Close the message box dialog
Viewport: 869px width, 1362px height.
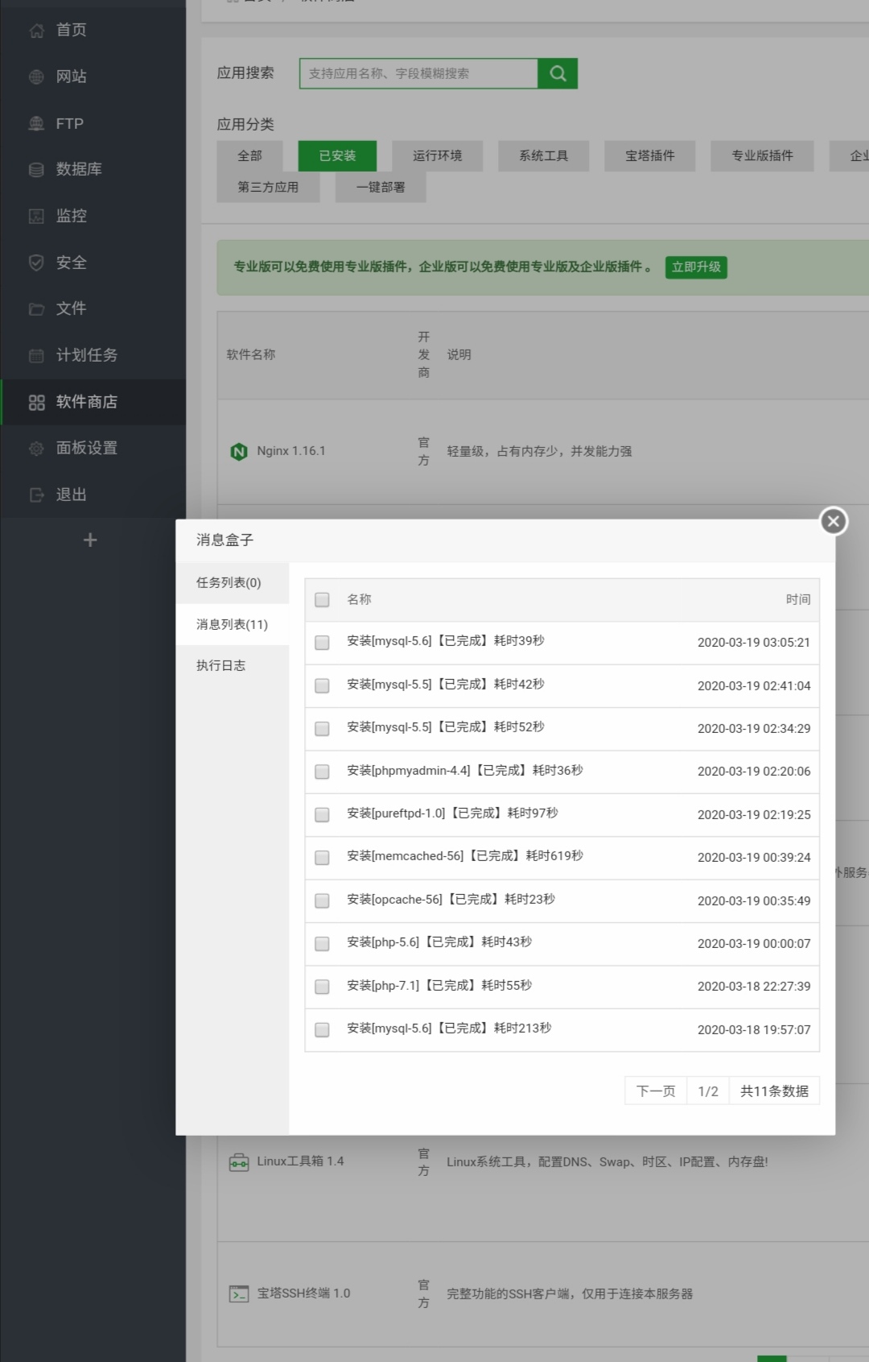834,521
